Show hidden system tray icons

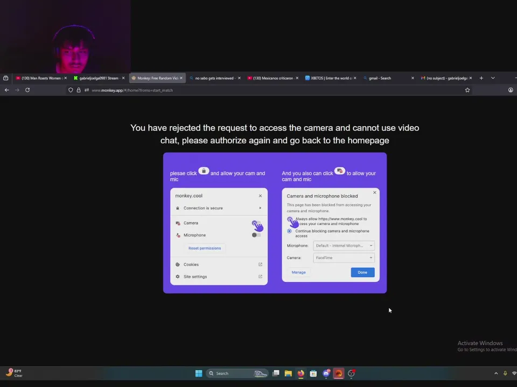point(496,373)
